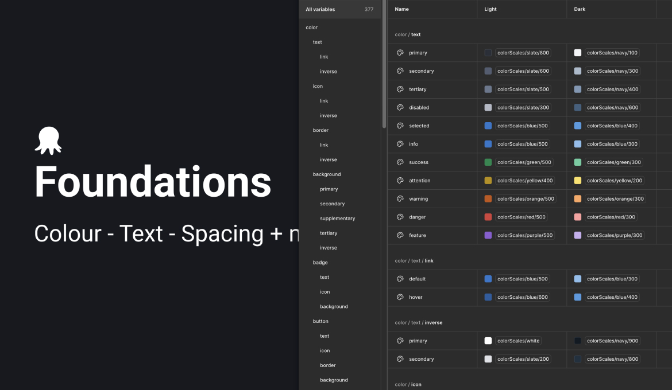
Task: Select the border group in the sidebar
Action: coord(320,130)
